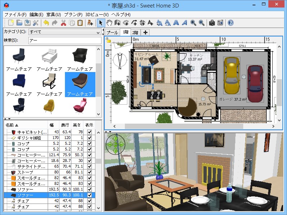Undo the last action

pos(46,23)
